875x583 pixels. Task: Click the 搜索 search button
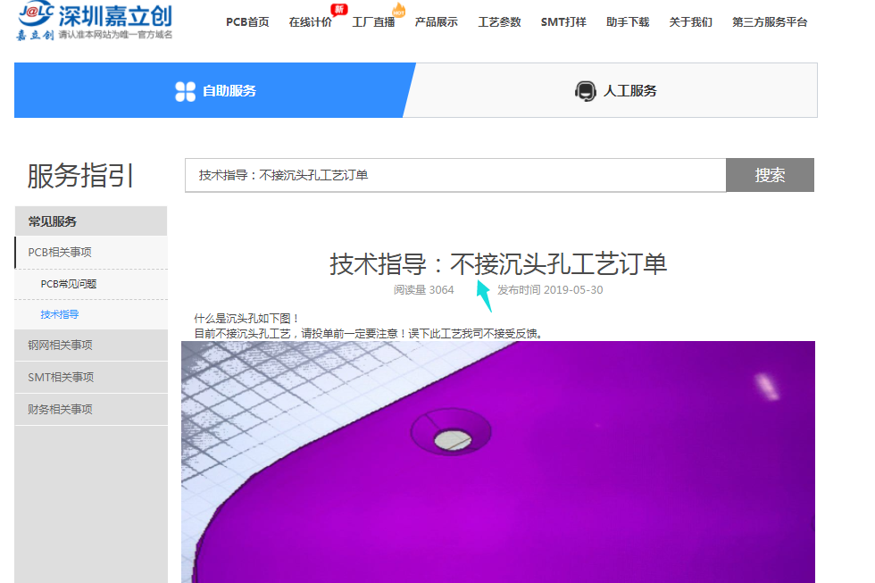pyautogui.click(x=770, y=175)
